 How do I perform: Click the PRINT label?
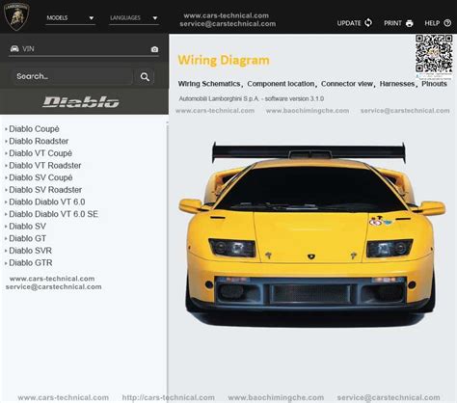pyautogui.click(x=392, y=23)
